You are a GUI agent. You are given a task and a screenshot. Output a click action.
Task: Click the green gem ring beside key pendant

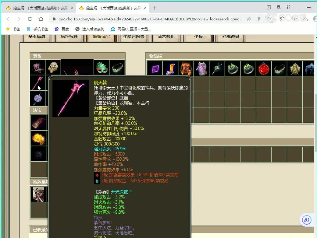point(233,69)
